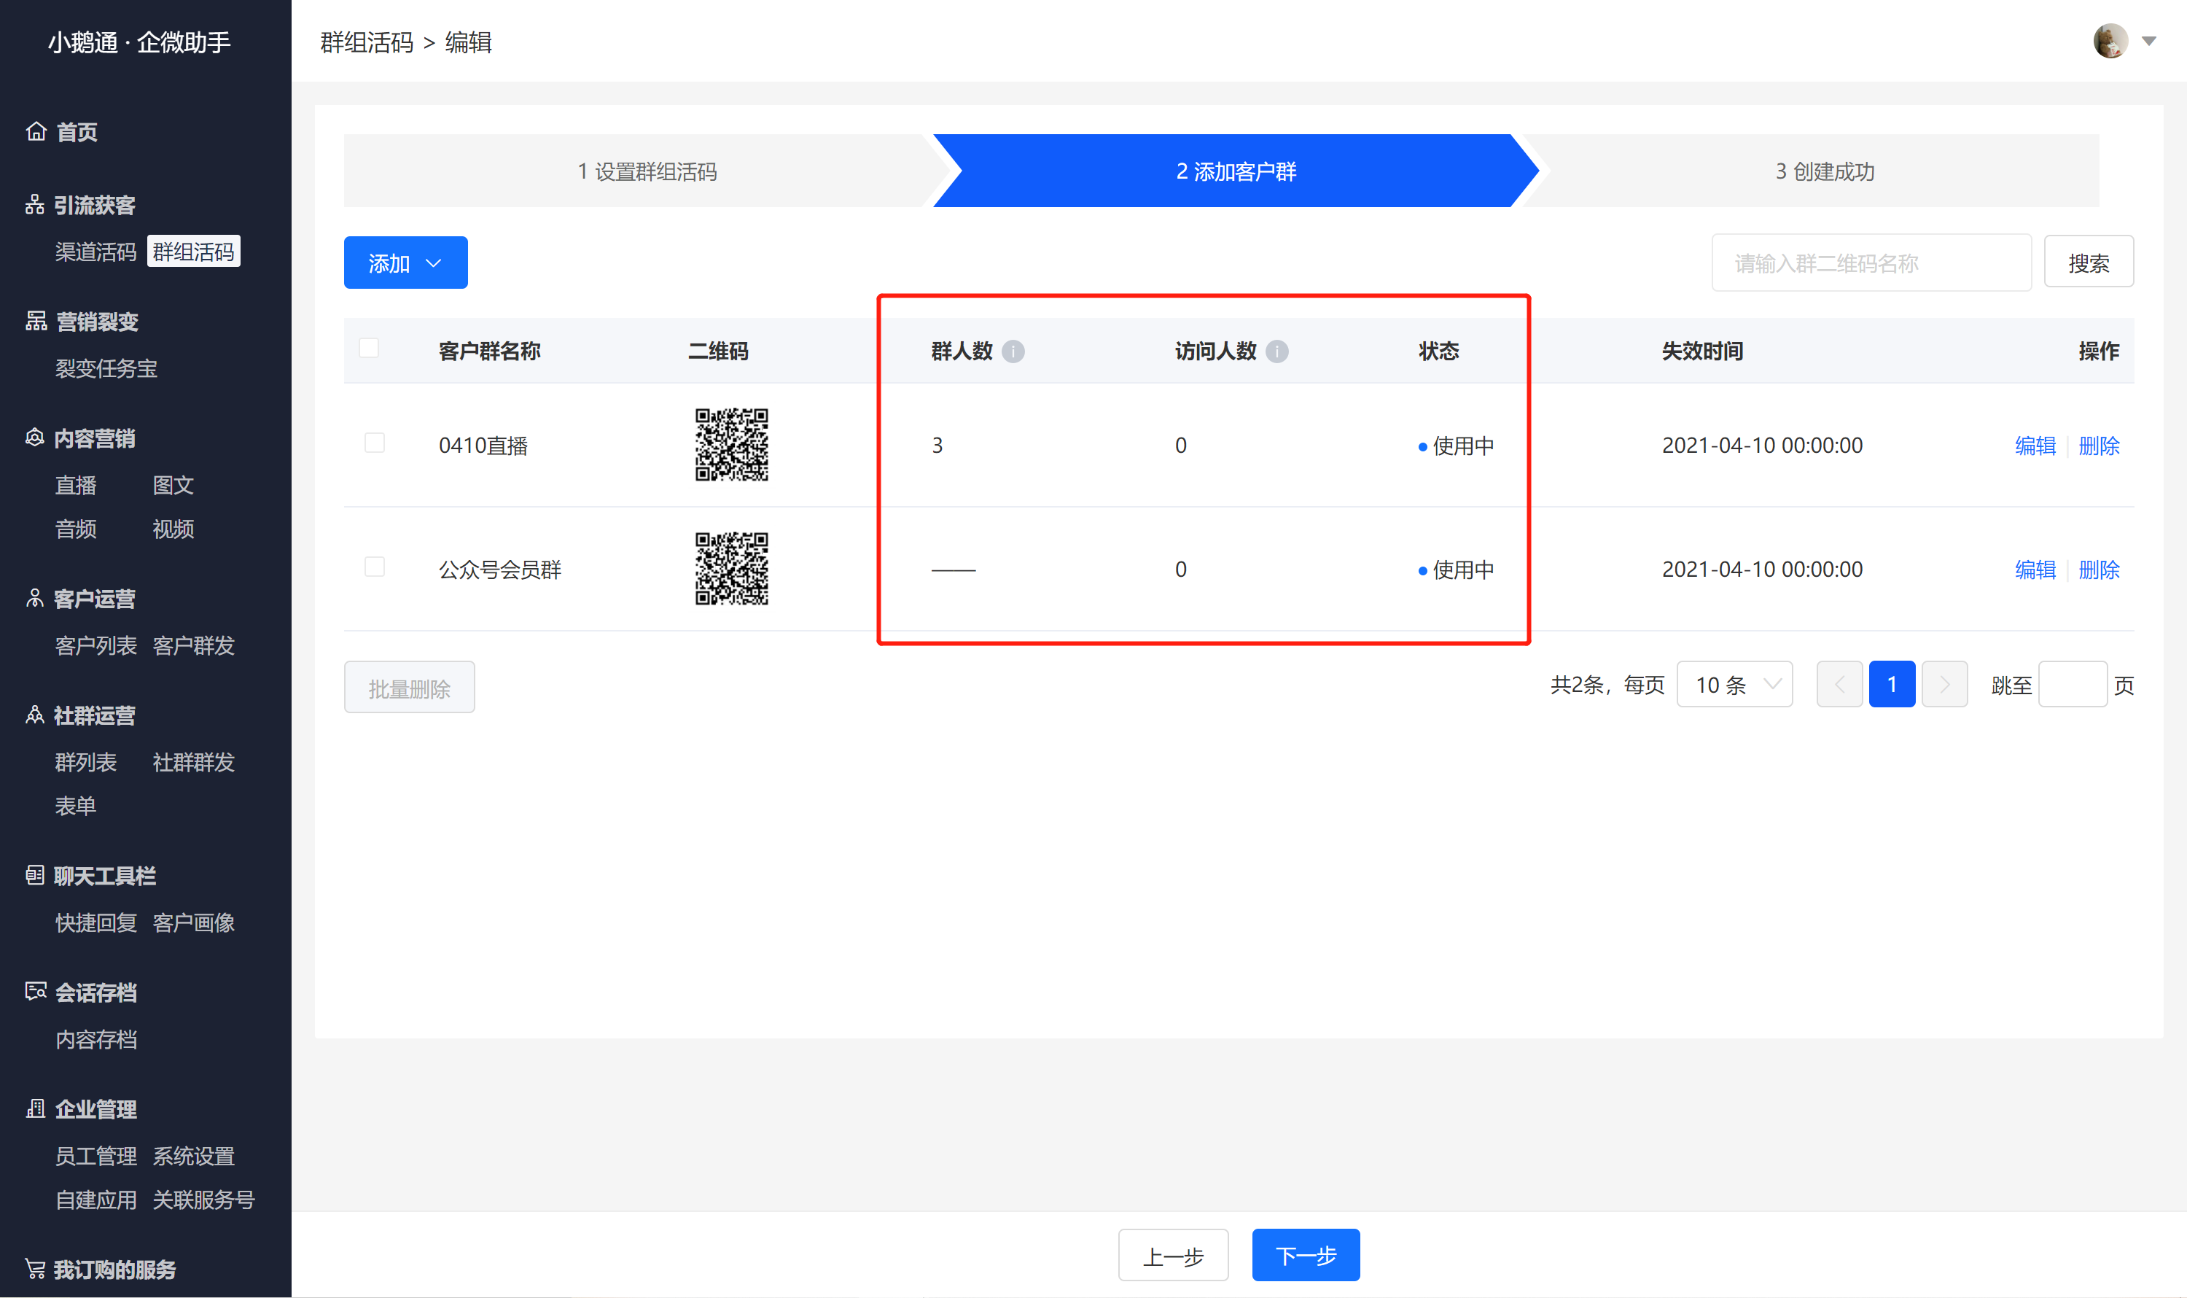Screen dimensions: 2187x1298
Task: Open 内容存档 in sidebar
Action: [x=96, y=1039]
